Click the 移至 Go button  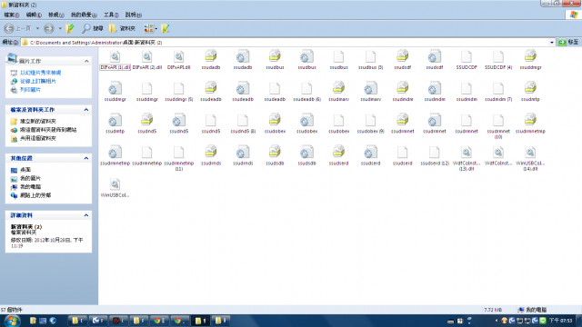(x=568, y=43)
